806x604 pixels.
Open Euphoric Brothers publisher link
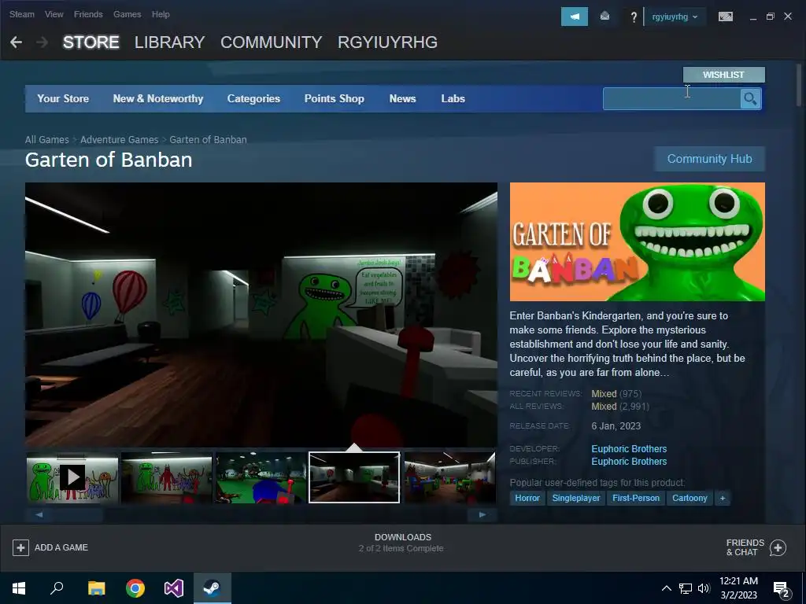tap(629, 462)
